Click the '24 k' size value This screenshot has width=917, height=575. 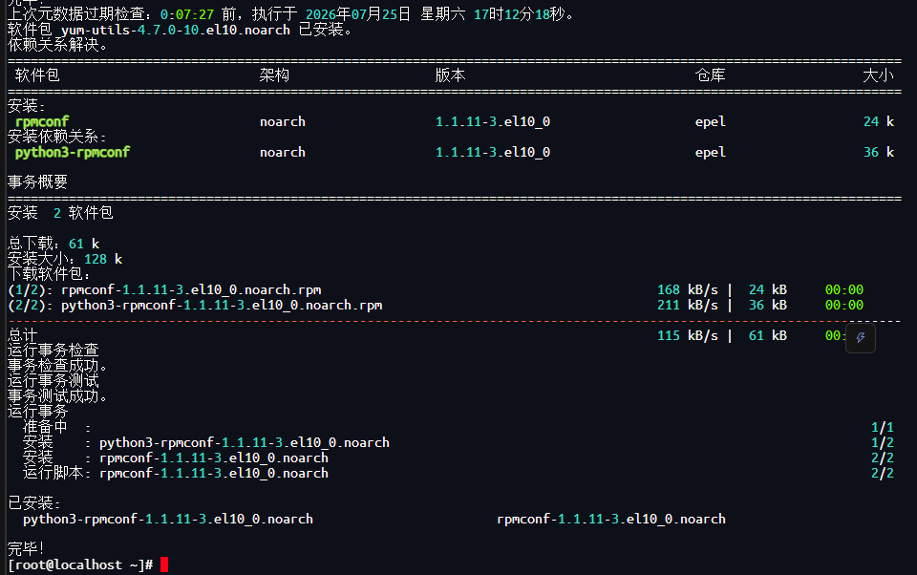pyautogui.click(x=879, y=121)
